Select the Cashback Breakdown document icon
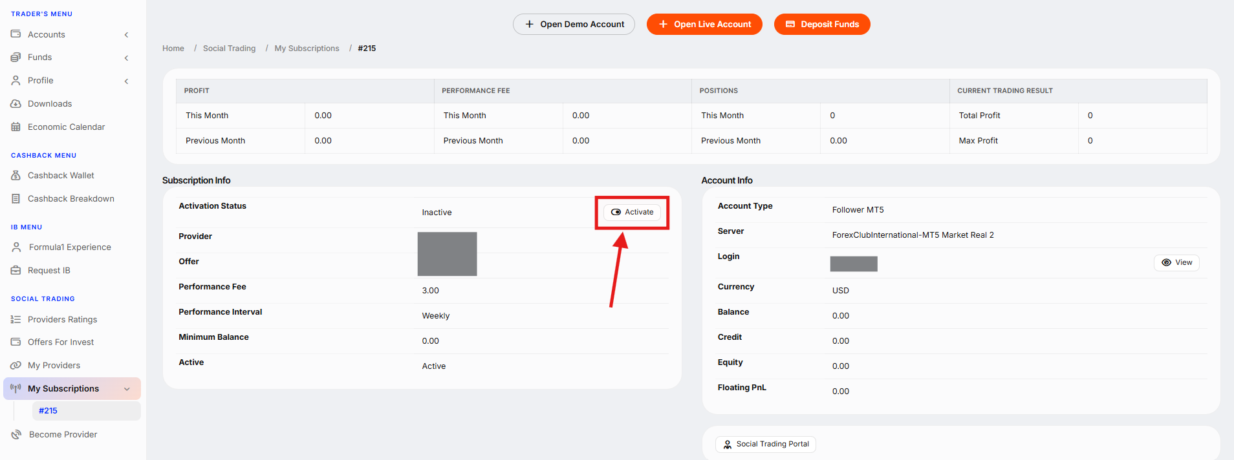Screen dimensions: 1234x460 tap(16, 198)
